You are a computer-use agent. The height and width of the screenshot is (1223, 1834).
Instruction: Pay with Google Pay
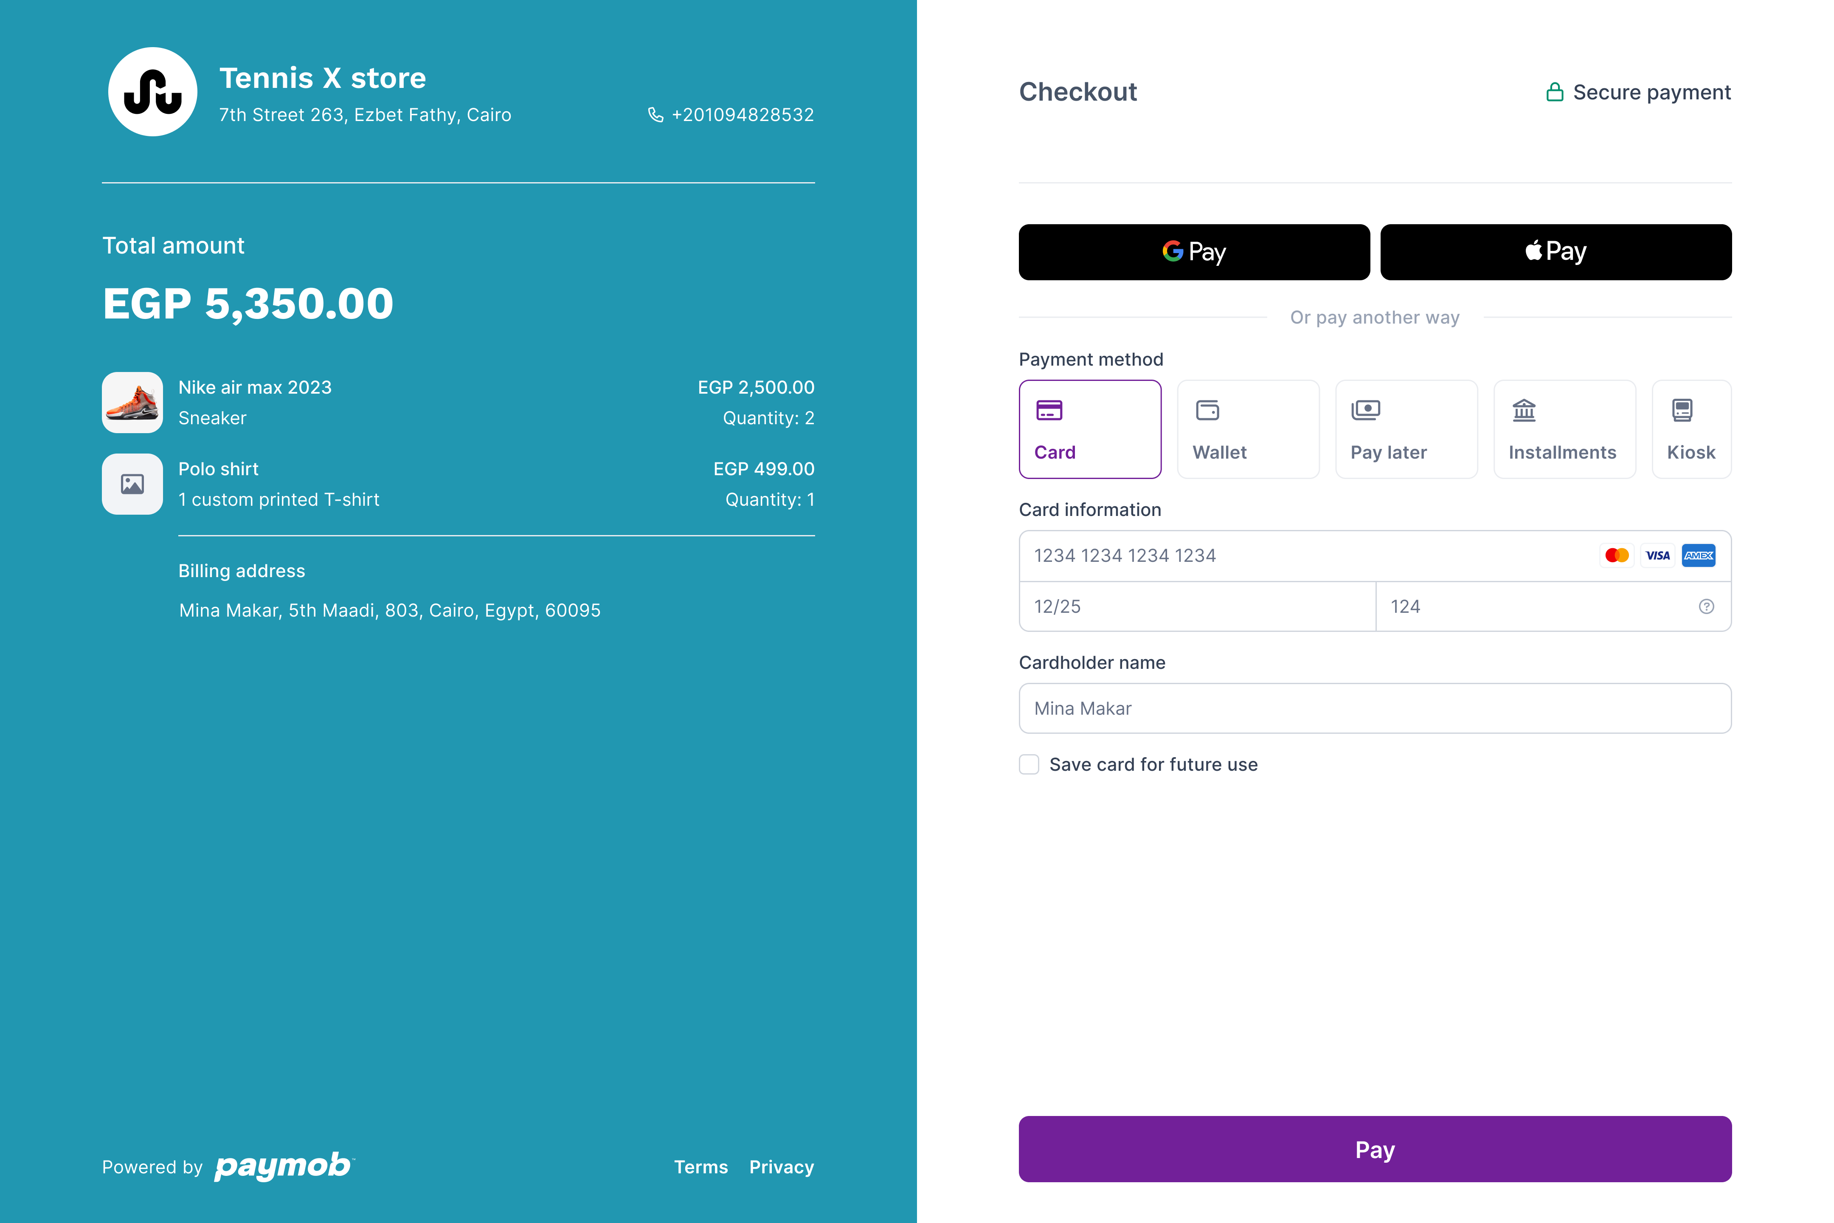[x=1194, y=252]
